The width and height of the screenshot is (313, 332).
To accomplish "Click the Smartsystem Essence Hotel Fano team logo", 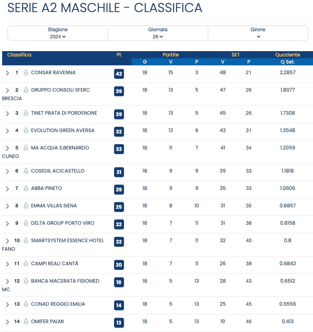I will [26, 240].
